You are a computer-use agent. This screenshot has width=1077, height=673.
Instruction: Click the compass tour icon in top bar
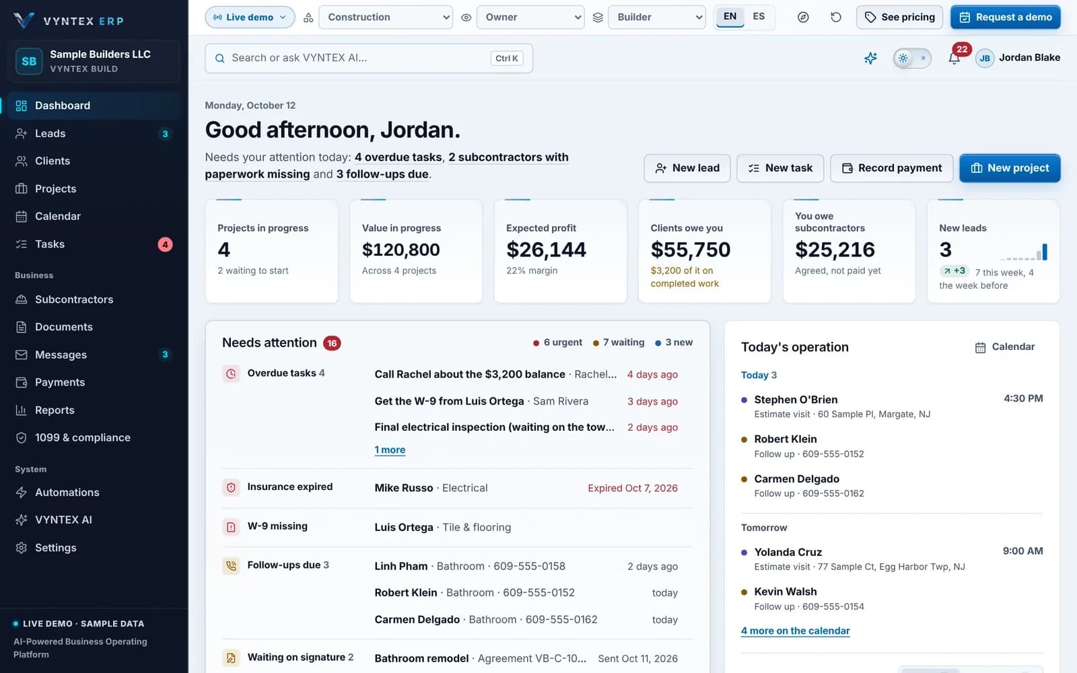point(803,17)
